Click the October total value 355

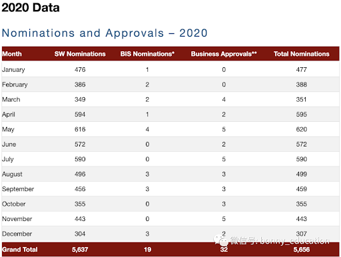pyautogui.click(x=301, y=204)
